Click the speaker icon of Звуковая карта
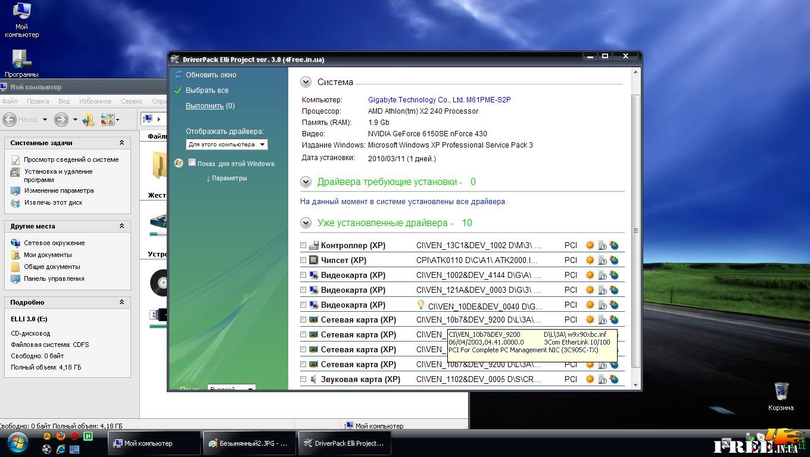 [313, 379]
